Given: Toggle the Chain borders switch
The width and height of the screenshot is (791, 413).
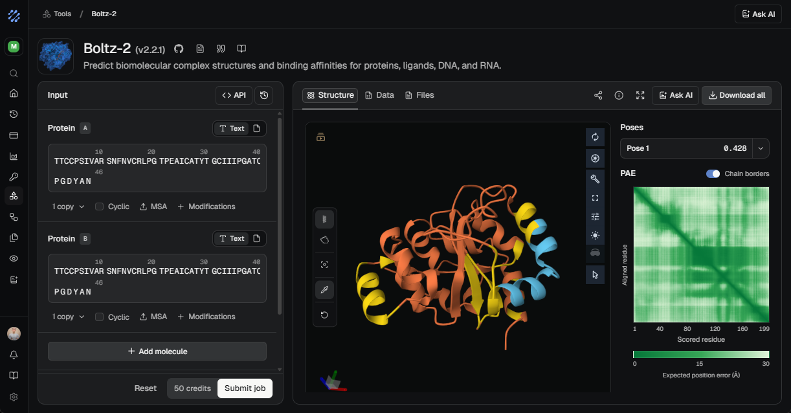Looking at the screenshot, I should (x=713, y=173).
